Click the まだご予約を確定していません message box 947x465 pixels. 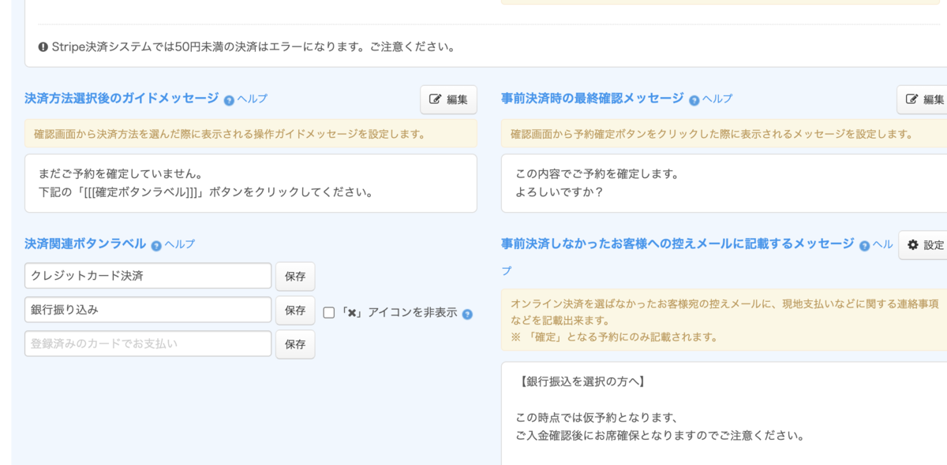coord(251,183)
